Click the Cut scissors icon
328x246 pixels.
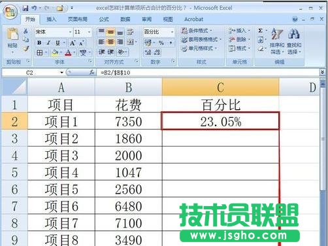point(25,31)
